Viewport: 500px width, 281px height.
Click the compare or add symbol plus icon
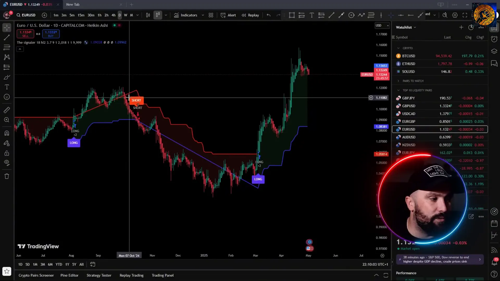click(45, 15)
